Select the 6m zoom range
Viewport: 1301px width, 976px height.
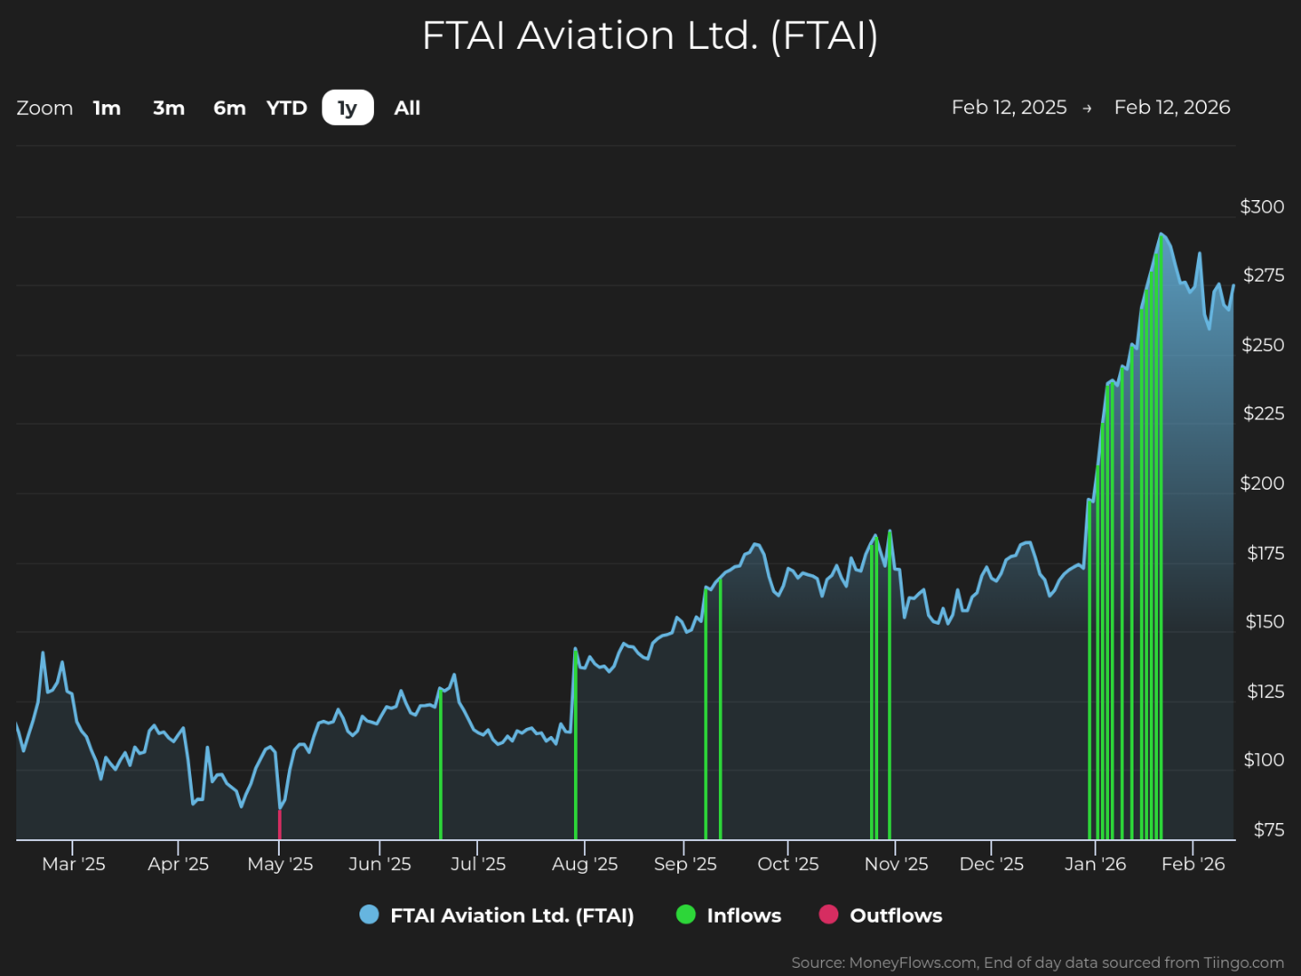pos(229,108)
